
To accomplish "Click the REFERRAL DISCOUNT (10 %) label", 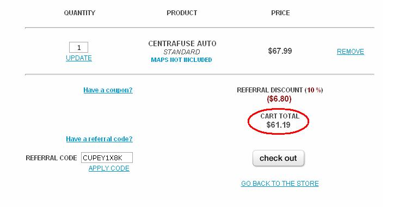I will pos(280,90).
